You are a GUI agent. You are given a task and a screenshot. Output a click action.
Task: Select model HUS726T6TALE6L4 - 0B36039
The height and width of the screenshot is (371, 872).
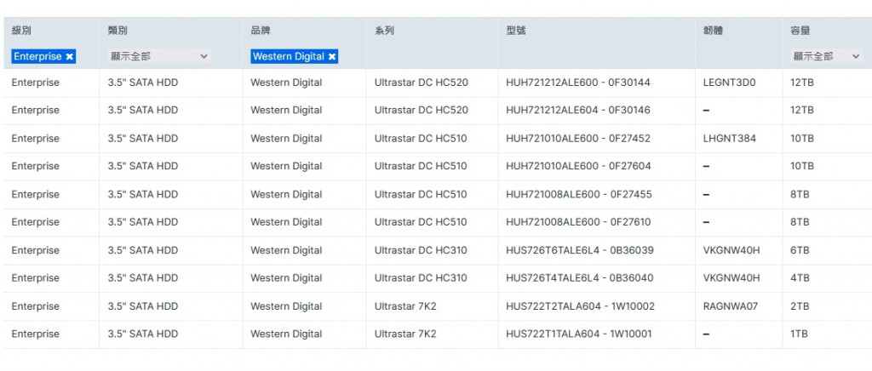[579, 250]
